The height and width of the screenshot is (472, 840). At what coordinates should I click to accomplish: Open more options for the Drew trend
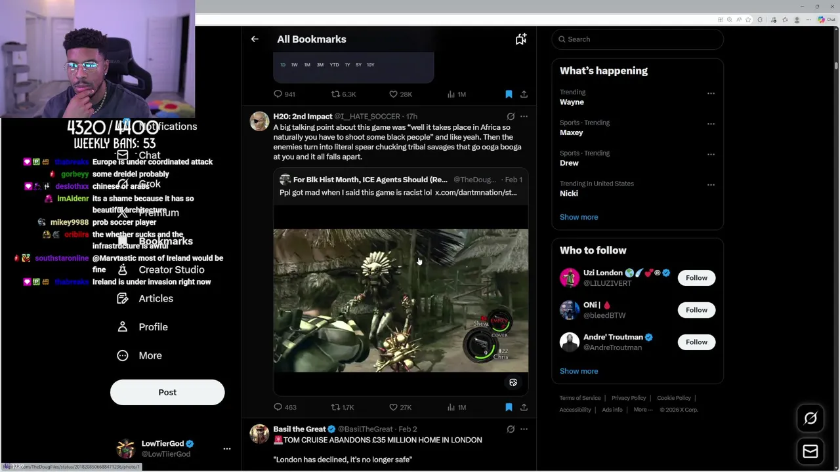(711, 155)
